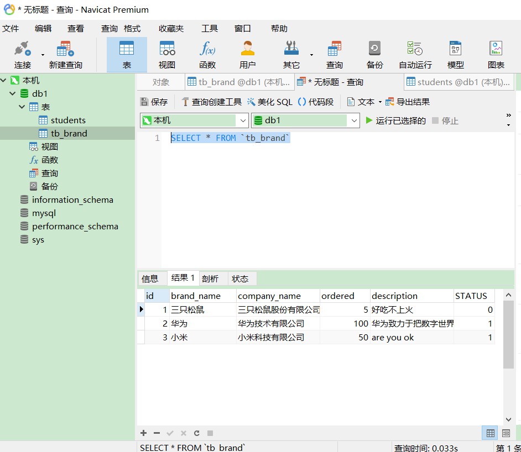The height and width of the screenshot is (452, 521).
Task: Open 查询创建工具 query builder
Action: pyautogui.click(x=212, y=102)
